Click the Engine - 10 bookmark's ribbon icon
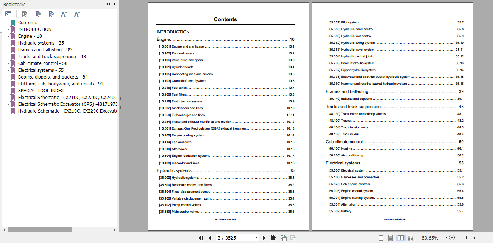The image size is (493, 243). coord(13,36)
